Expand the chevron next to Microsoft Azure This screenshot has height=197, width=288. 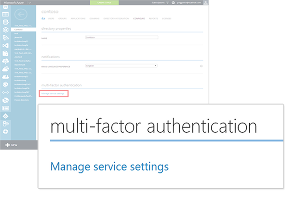(30, 3)
